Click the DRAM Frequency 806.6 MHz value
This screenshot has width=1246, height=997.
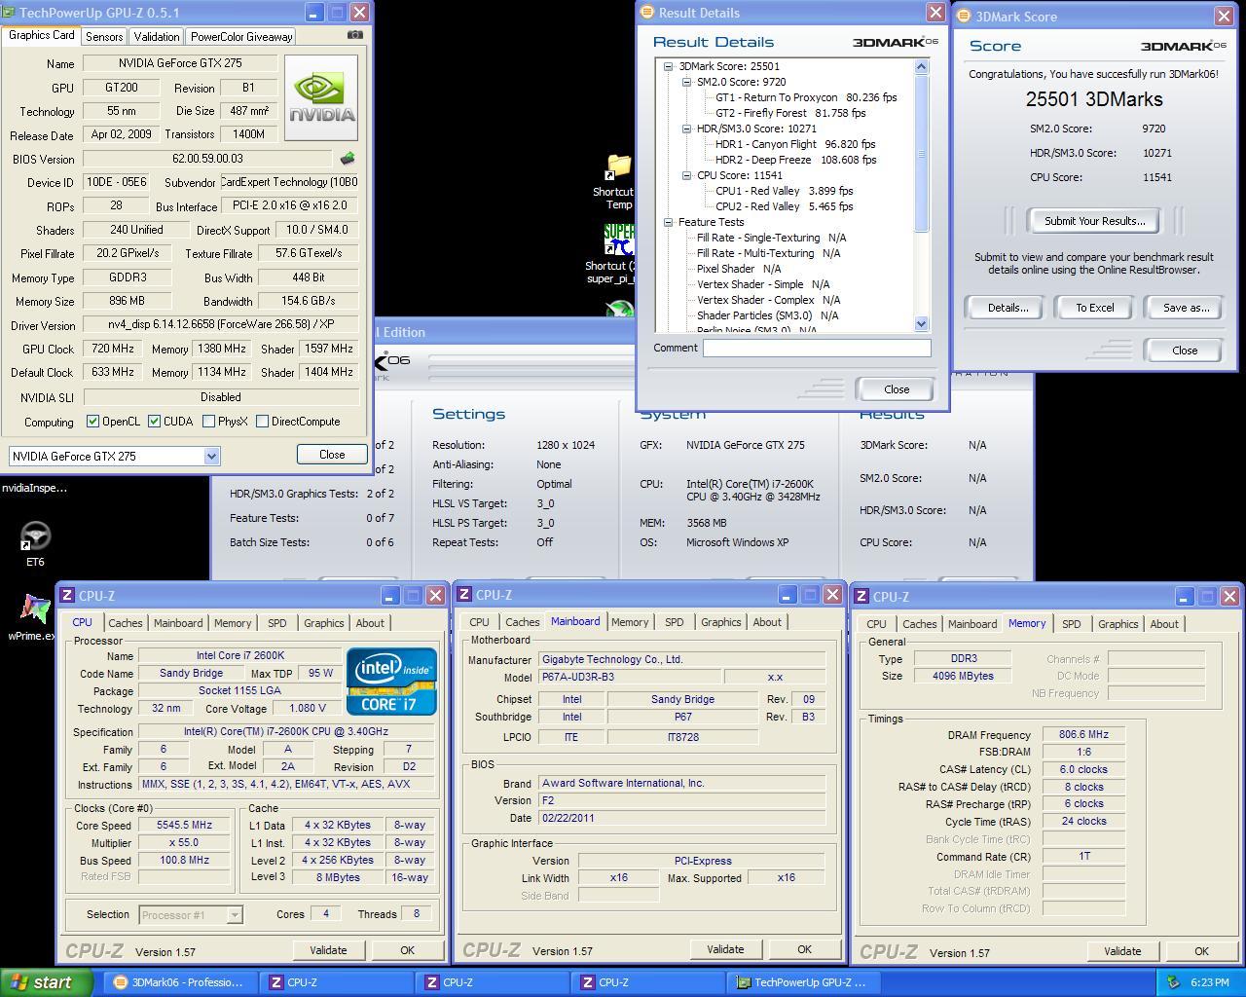tap(1083, 735)
